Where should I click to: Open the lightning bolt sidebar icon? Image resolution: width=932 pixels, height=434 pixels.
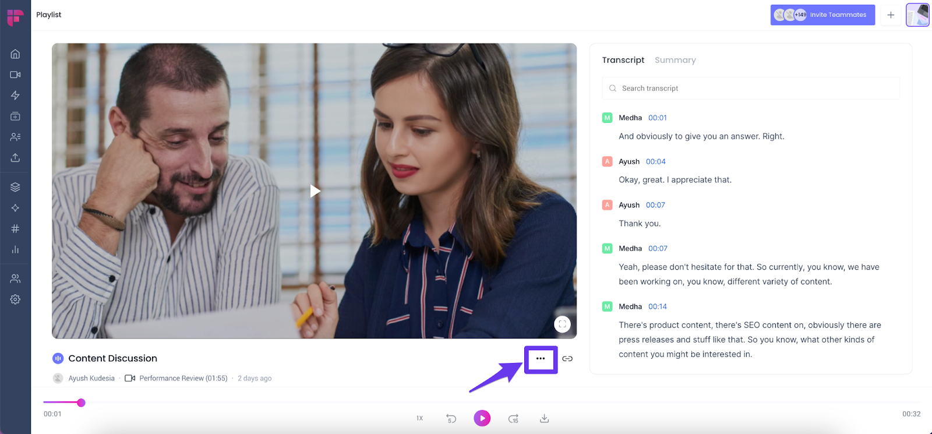coord(15,96)
